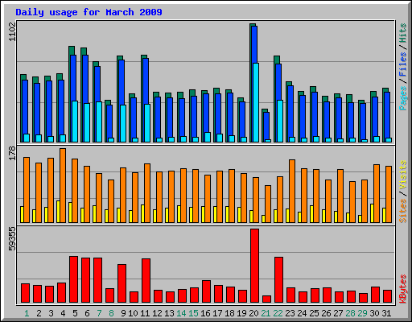Click day label 10 on the x-axis
Screen dimensions: 412x322
133,313
